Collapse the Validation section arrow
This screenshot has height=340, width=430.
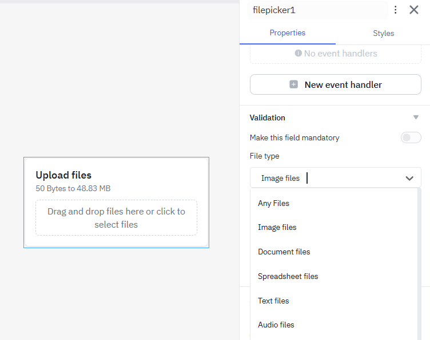point(416,118)
